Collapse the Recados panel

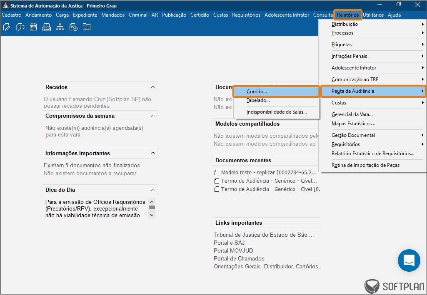tap(153, 87)
